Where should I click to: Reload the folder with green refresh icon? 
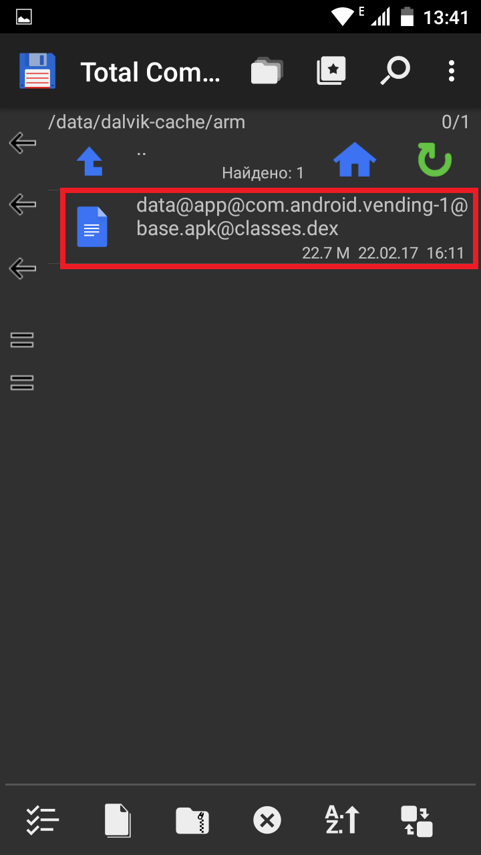435,161
